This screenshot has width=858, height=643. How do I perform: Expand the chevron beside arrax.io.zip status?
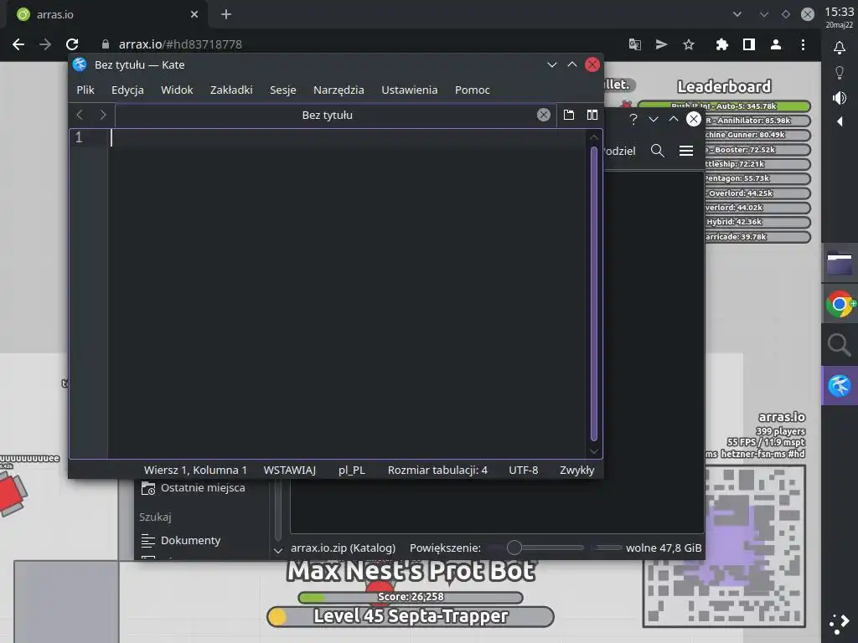tap(278, 550)
